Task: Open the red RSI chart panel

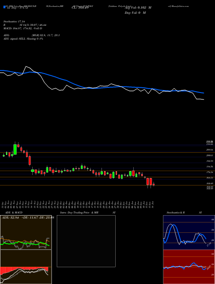Action: (189, 267)
